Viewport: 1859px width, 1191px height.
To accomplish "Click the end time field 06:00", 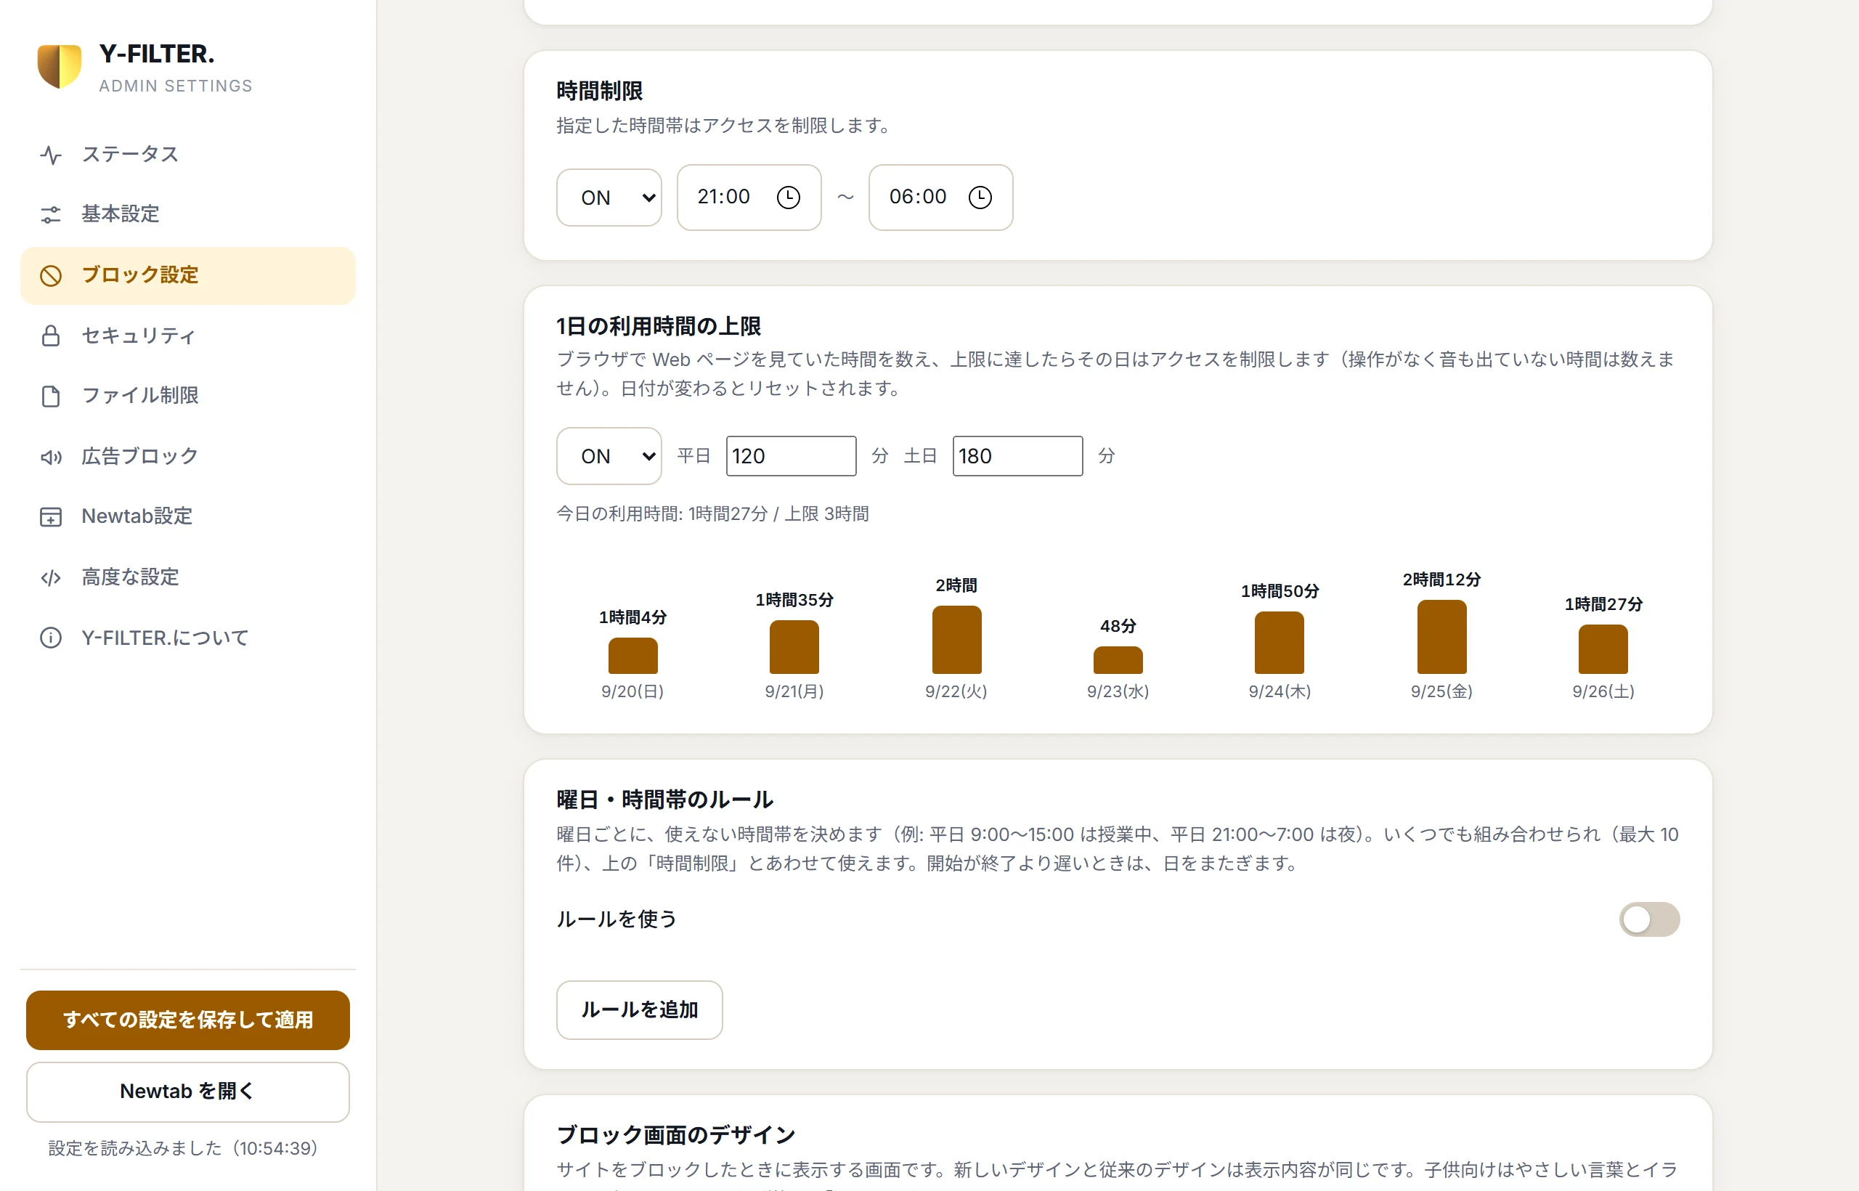I will tap(940, 198).
